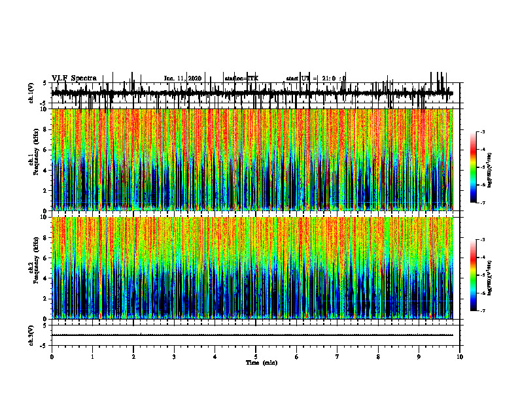
Task: Click the "8" kHz tick of ch.1 spectrogram
Action: tap(46, 129)
